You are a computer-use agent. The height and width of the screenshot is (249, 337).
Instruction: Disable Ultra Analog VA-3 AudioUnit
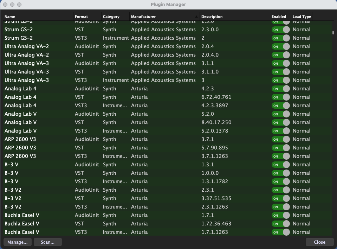point(281,63)
